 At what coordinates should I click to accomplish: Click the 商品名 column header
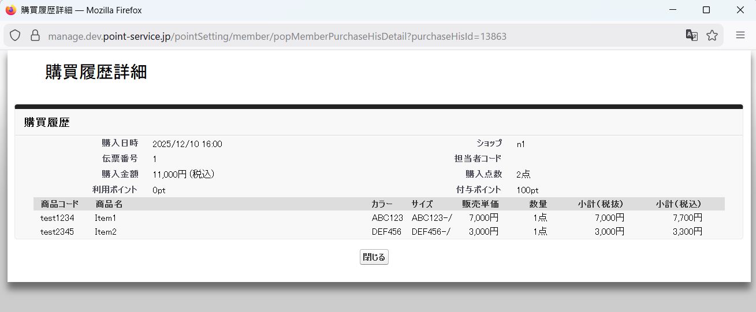tap(109, 204)
